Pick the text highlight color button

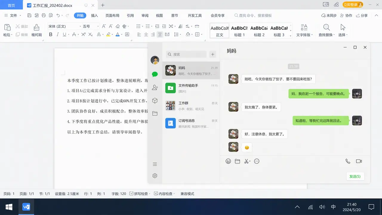tap(108, 35)
